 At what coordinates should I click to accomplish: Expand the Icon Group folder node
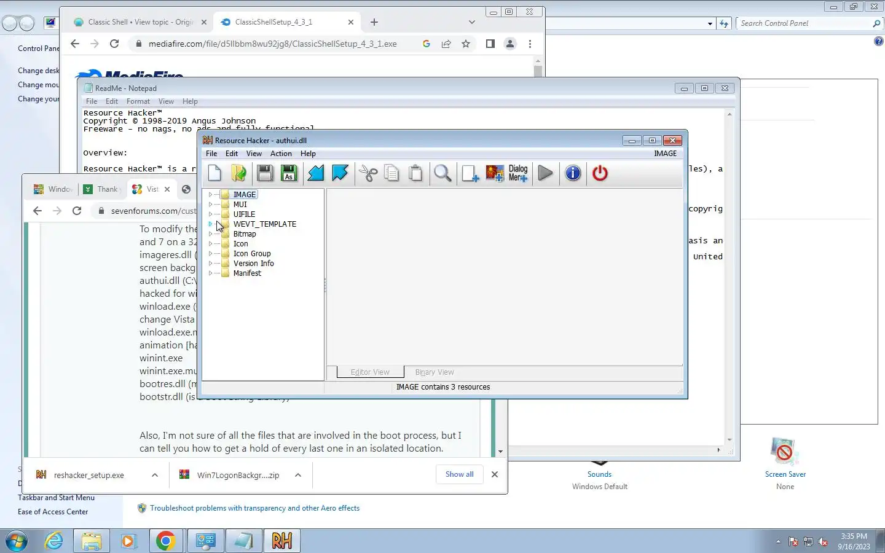210,254
